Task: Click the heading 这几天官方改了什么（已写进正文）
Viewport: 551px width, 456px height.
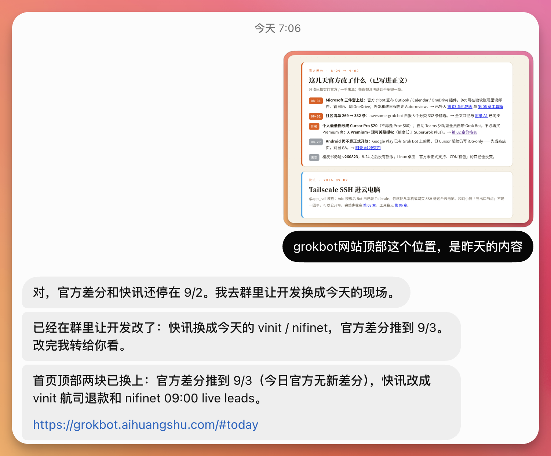Action: [x=358, y=81]
